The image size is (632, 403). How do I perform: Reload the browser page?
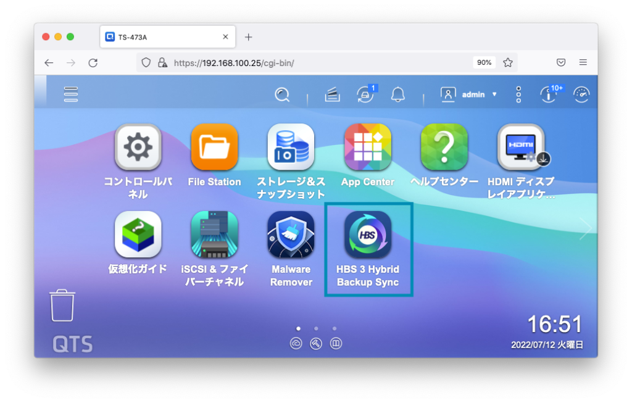coord(93,63)
